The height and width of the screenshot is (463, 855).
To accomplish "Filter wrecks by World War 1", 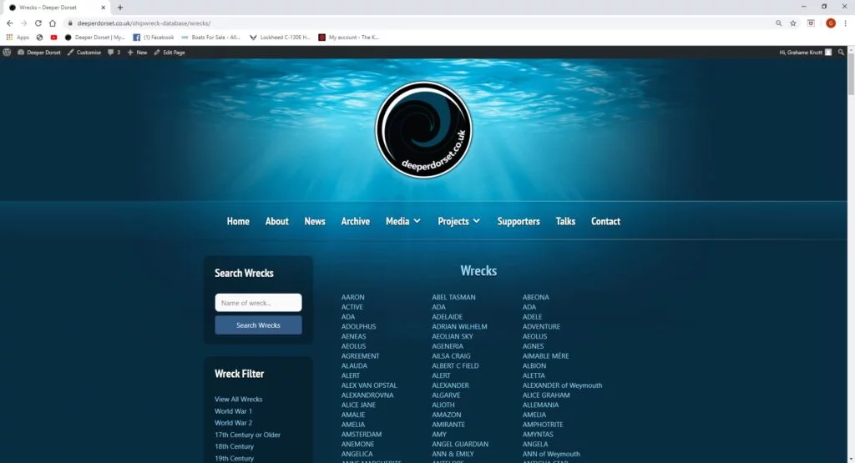I will [233, 411].
